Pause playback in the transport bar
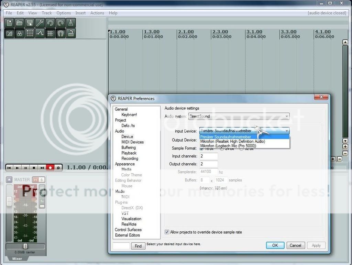Screen dimensions: 352x265 (25, 168)
